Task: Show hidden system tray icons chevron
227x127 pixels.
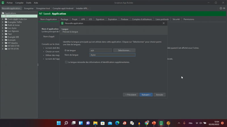Action: click(179, 123)
